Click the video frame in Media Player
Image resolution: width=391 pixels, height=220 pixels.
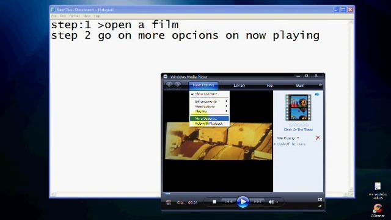pos(219,141)
